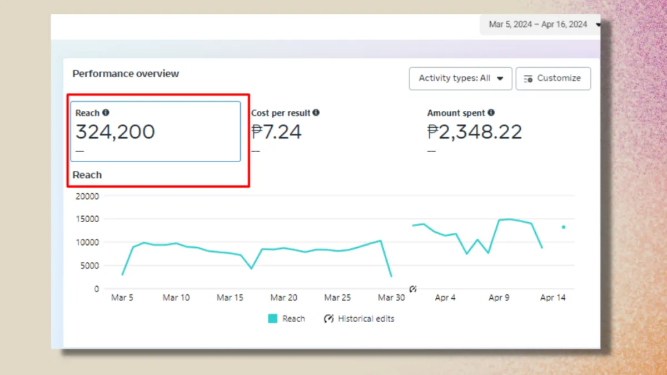Click the info icon next to Reach

coord(106,113)
